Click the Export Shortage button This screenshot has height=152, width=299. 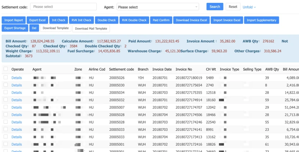pos(15,28)
